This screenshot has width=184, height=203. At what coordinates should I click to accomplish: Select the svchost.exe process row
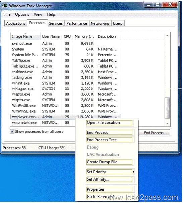click(66, 43)
